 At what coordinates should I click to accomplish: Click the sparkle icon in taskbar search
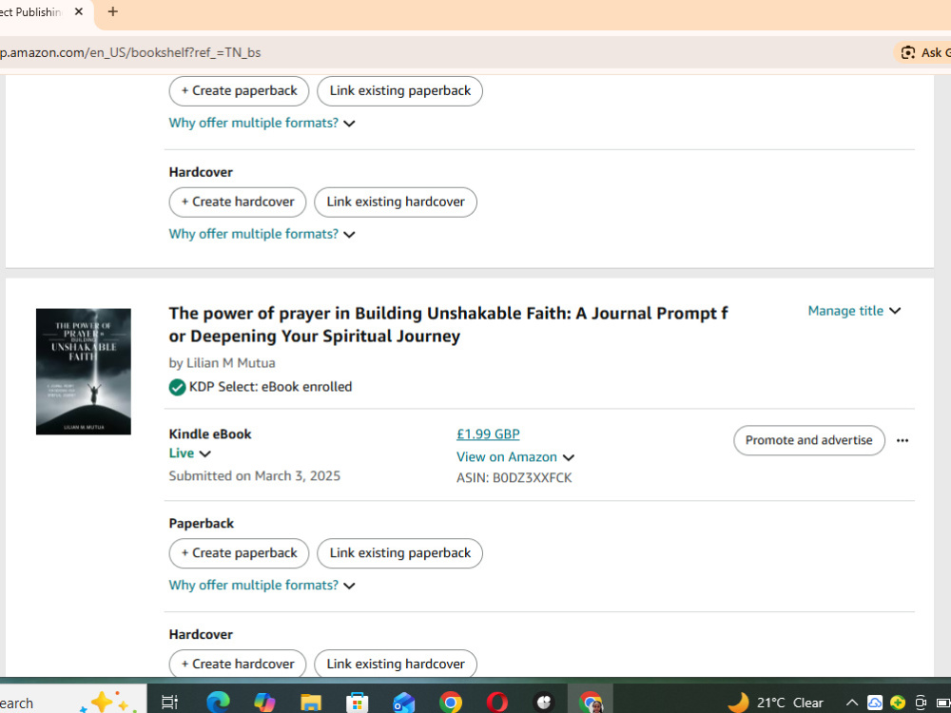[x=107, y=702]
